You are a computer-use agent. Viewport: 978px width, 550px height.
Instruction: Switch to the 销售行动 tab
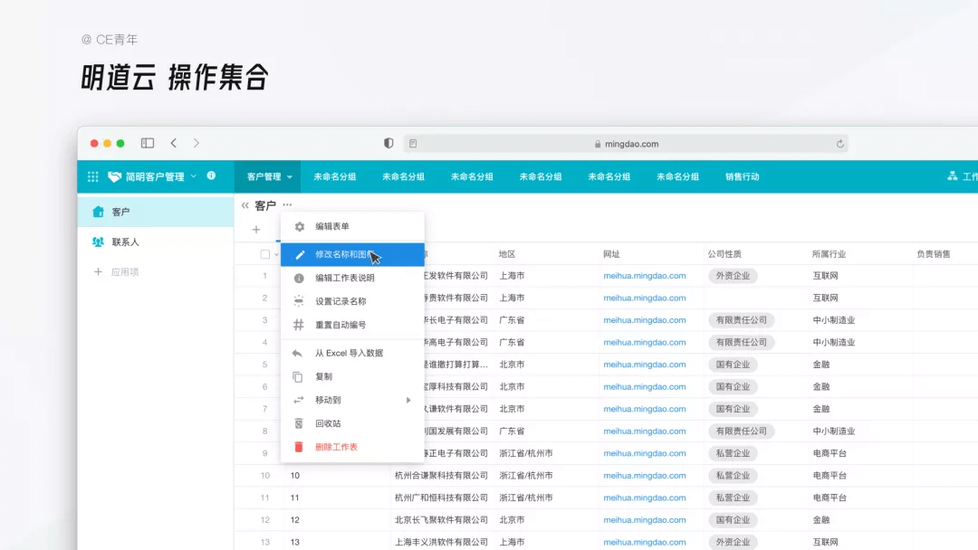[x=743, y=177]
